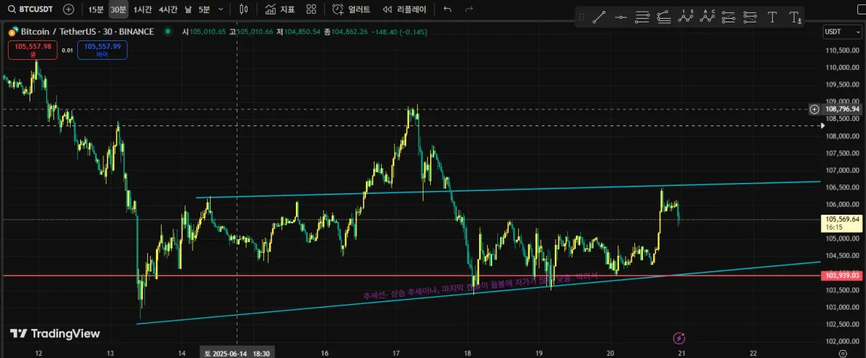Click the add symbol plus icon
The image size is (866, 358).
[x=68, y=9]
